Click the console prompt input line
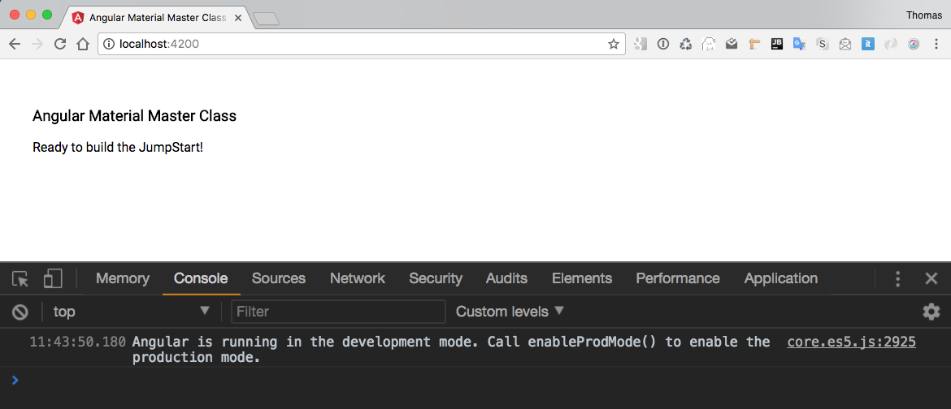Image resolution: width=951 pixels, height=409 pixels. [x=475, y=381]
